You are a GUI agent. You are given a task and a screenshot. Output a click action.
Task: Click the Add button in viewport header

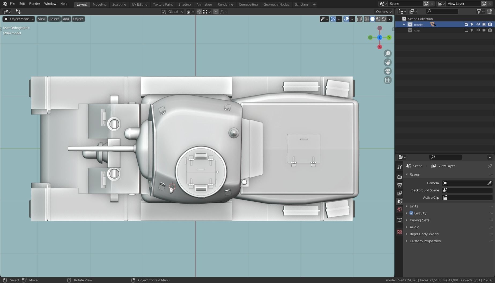pyautogui.click(x=66, y=19)
